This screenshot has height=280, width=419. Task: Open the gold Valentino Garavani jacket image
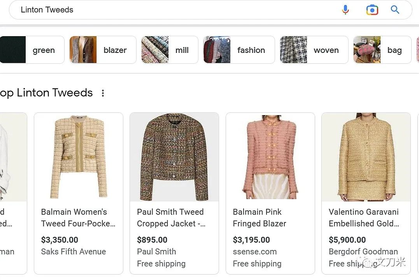click(x=366, y=157)
